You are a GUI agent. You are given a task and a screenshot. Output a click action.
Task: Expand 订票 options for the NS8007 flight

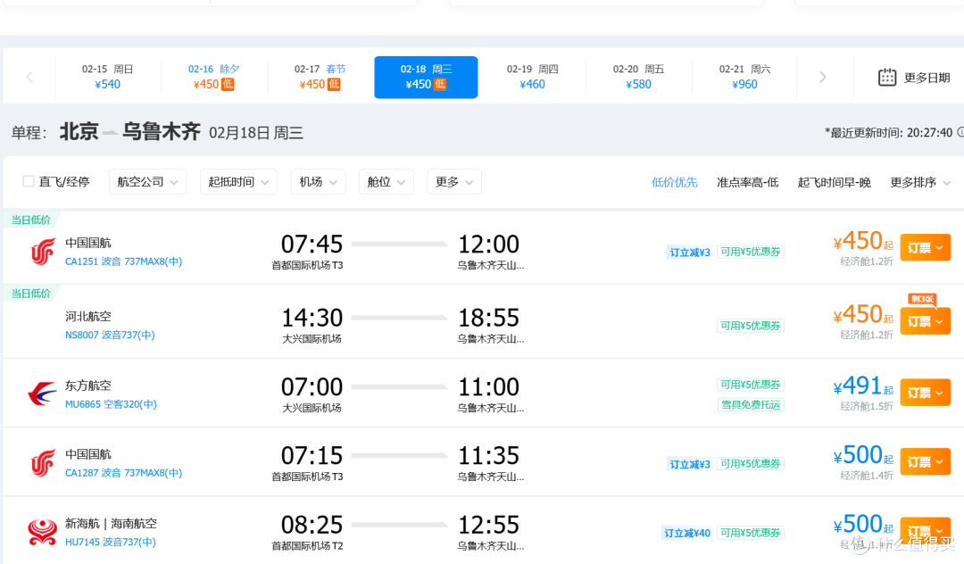coord(926,321)
